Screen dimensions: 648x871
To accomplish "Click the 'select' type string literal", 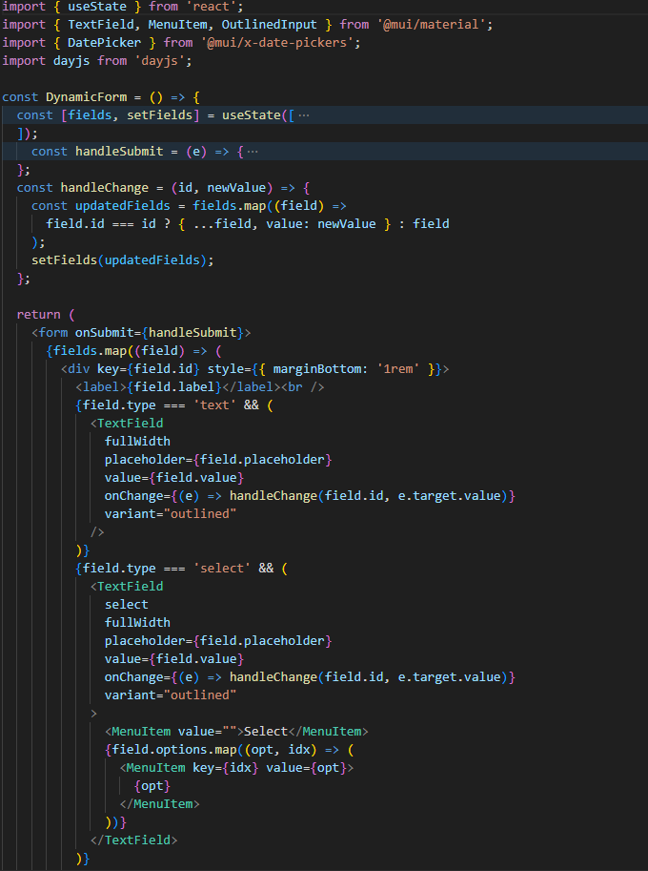I will point(222,568).
